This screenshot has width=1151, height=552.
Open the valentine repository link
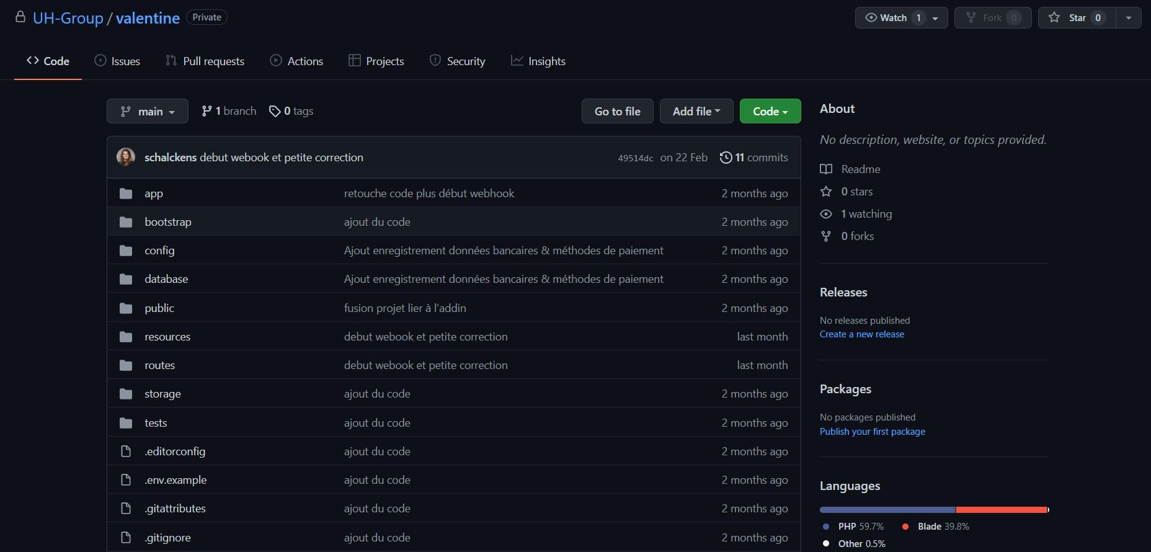coord(148,18)
